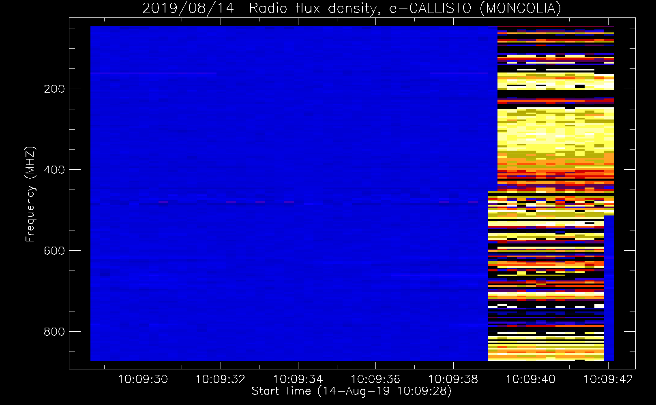Click the 10:09:38 time tick label
Screen dimensions: 656x405
453,379
